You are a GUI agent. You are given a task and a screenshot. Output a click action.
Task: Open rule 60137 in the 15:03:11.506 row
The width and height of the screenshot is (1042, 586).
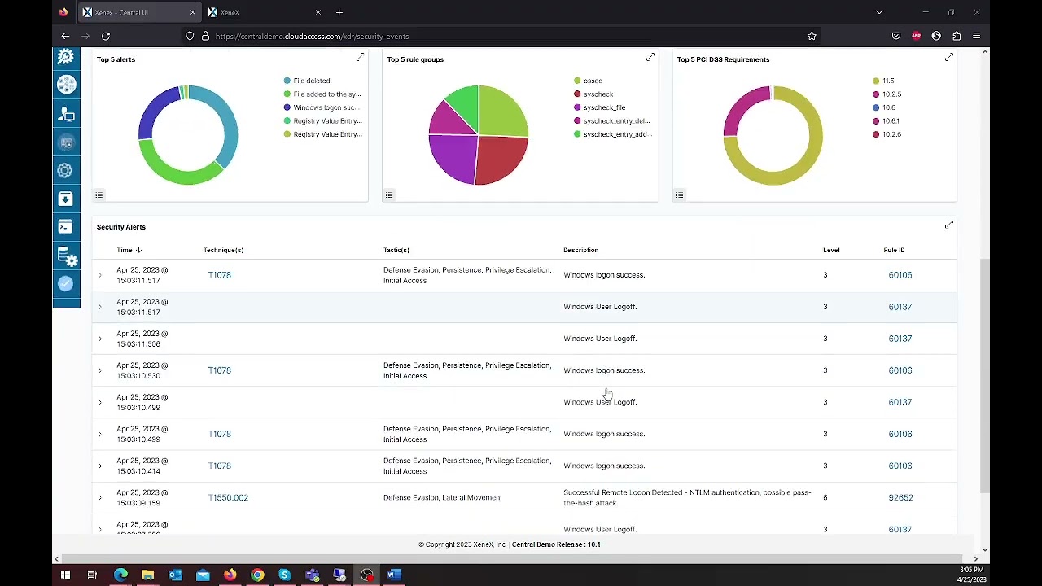pos(900,339)
